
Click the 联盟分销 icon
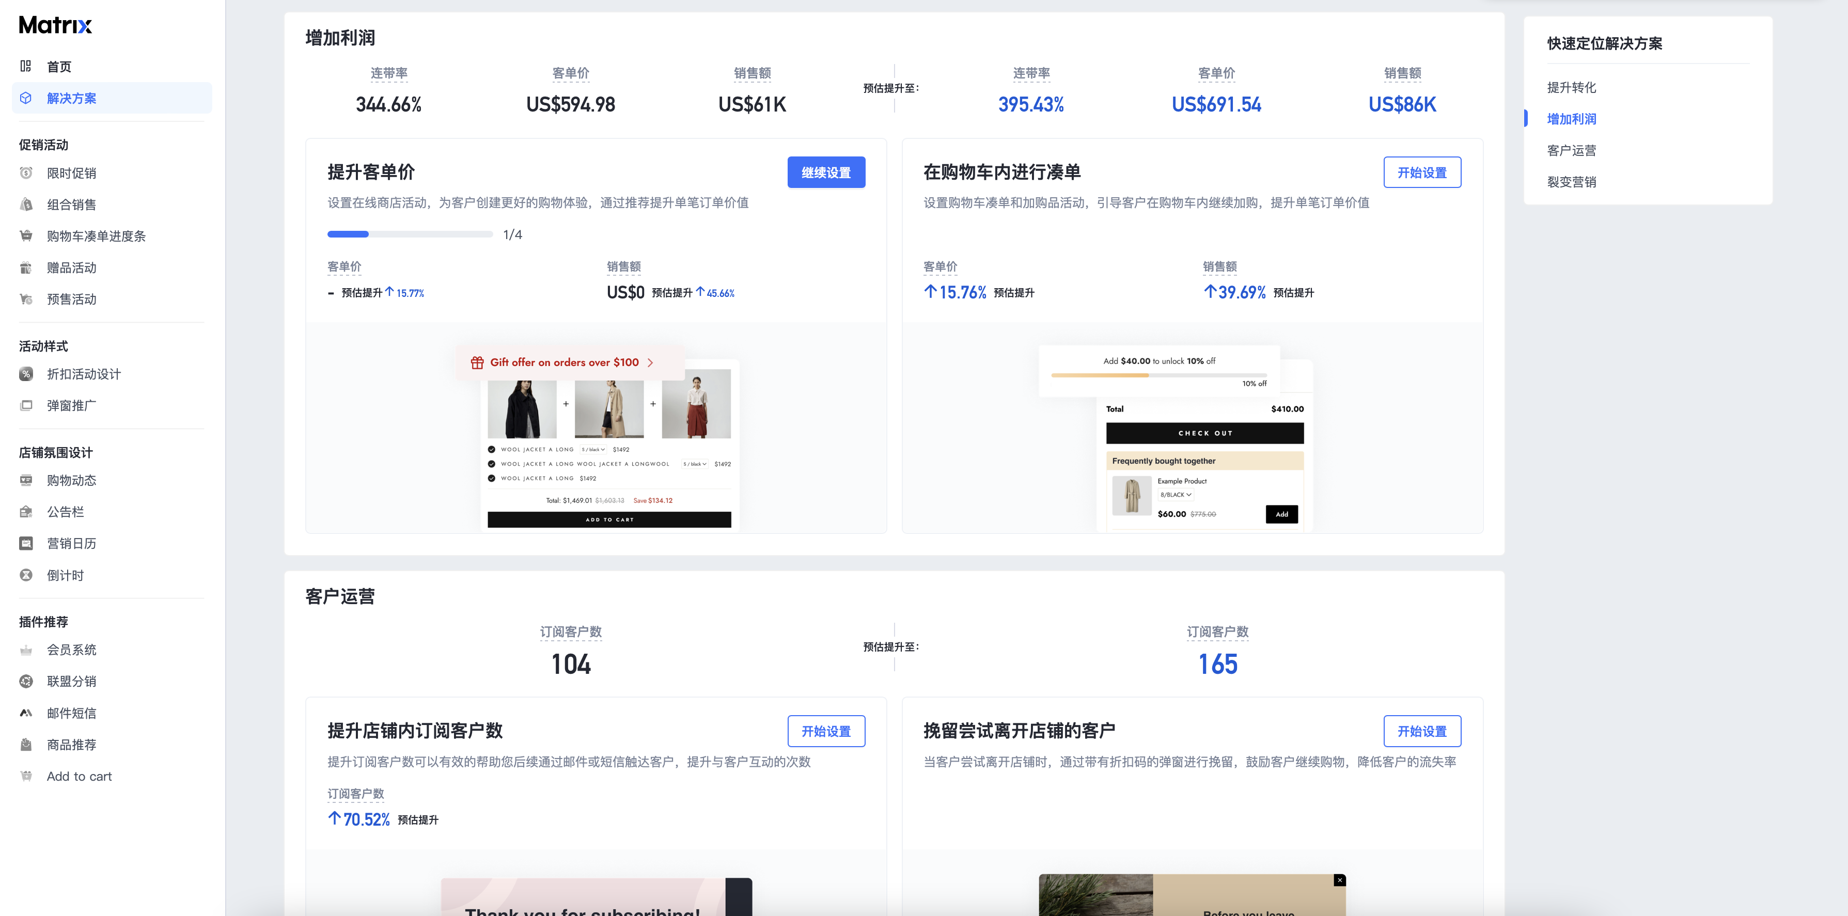coord(26,682)
